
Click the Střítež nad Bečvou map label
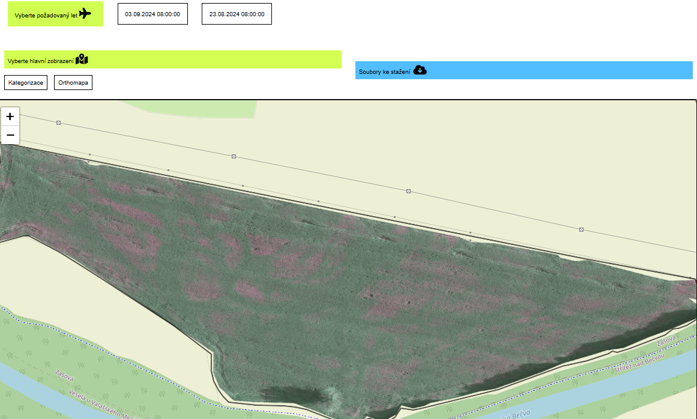click(639, 363)
